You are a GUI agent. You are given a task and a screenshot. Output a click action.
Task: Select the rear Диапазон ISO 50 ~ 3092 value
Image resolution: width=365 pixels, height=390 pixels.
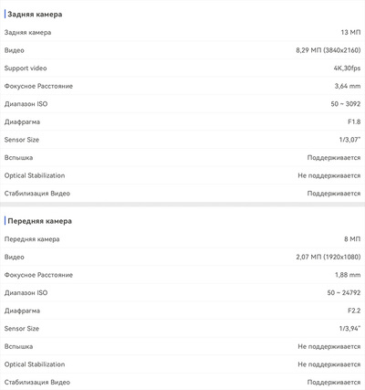click(346, 104)
